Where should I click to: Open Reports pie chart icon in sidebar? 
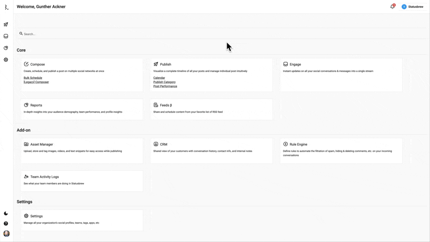(6, 48)
